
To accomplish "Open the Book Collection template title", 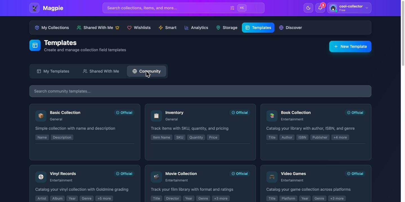I will coord(296,113).
